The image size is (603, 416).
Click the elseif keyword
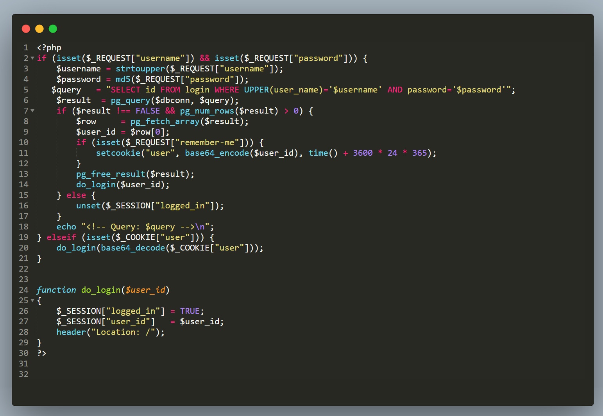61,237
